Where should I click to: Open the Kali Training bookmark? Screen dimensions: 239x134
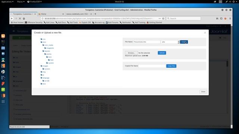click(x=139, y=22)
